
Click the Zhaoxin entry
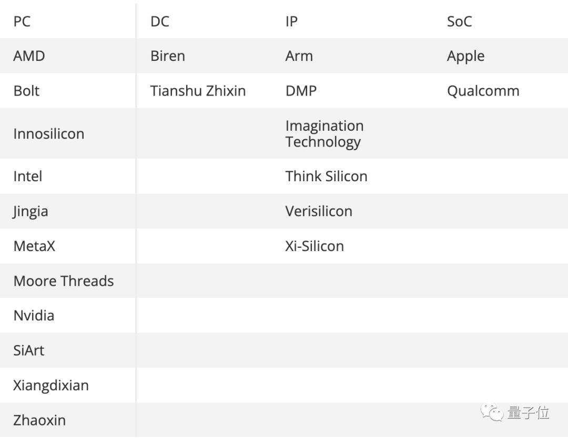(x=39, y=420)
